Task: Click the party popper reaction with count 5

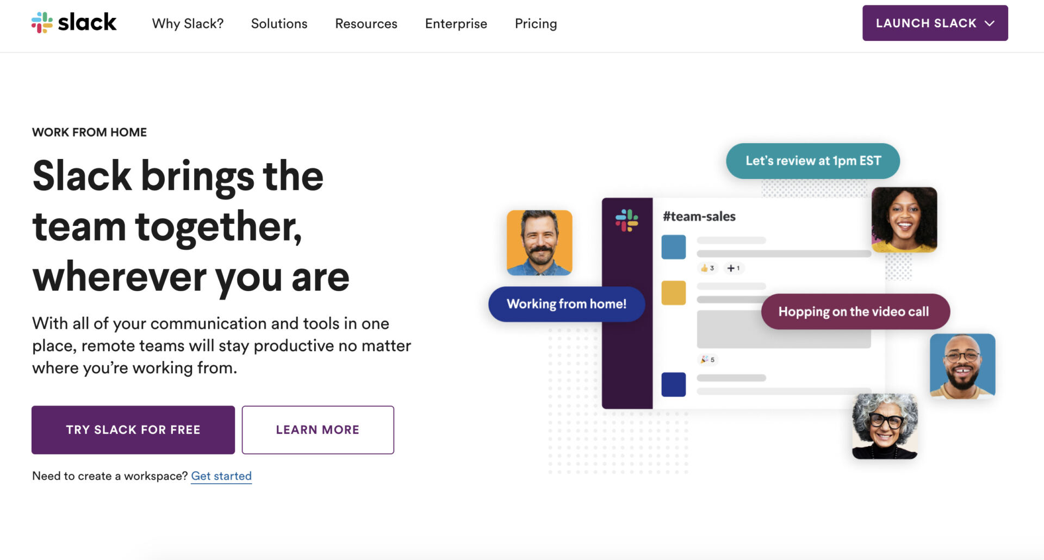Action: tap(707, 359)
